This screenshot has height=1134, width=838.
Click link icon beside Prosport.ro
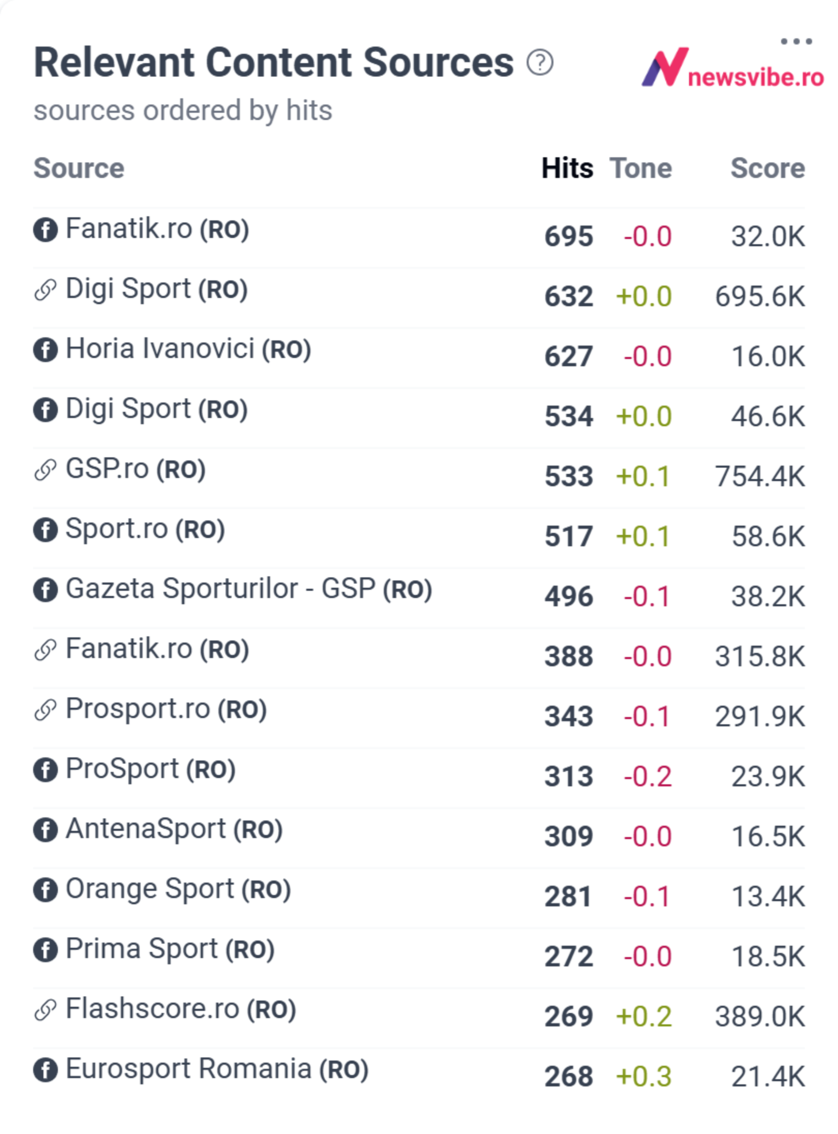tap(46, 710)
